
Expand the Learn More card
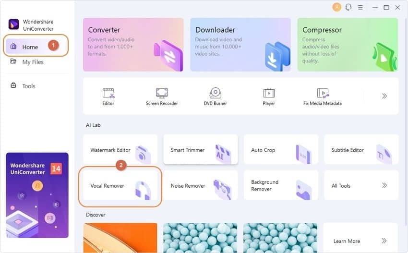(360, 238)
